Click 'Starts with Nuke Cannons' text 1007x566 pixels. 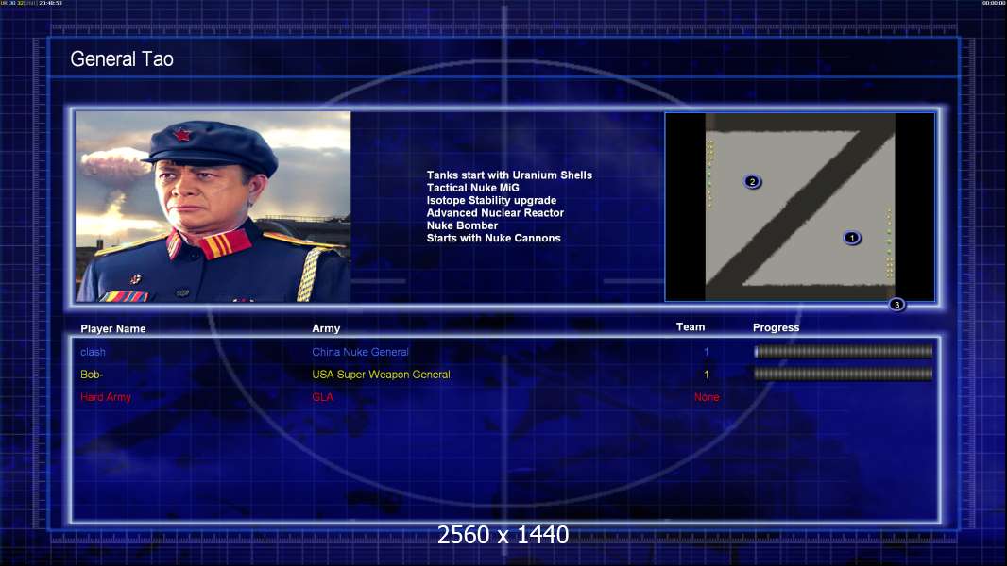click(493, 238)
